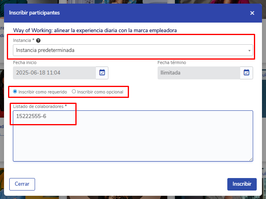Click the Fecha término 'Ilimitada' field

[x=199, y=73]
